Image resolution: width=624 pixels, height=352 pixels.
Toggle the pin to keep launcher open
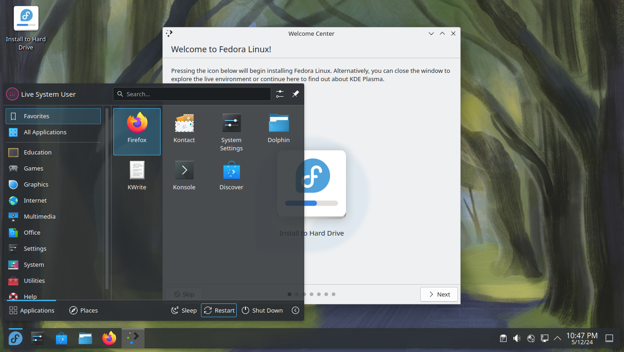295,94
